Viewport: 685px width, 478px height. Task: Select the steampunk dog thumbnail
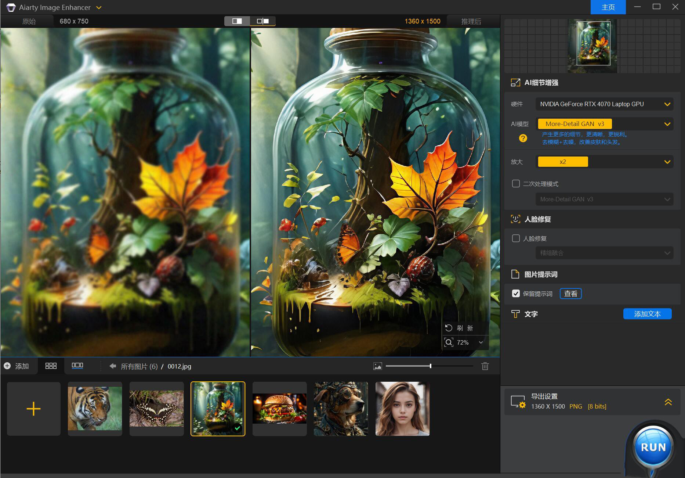(341, 409)
